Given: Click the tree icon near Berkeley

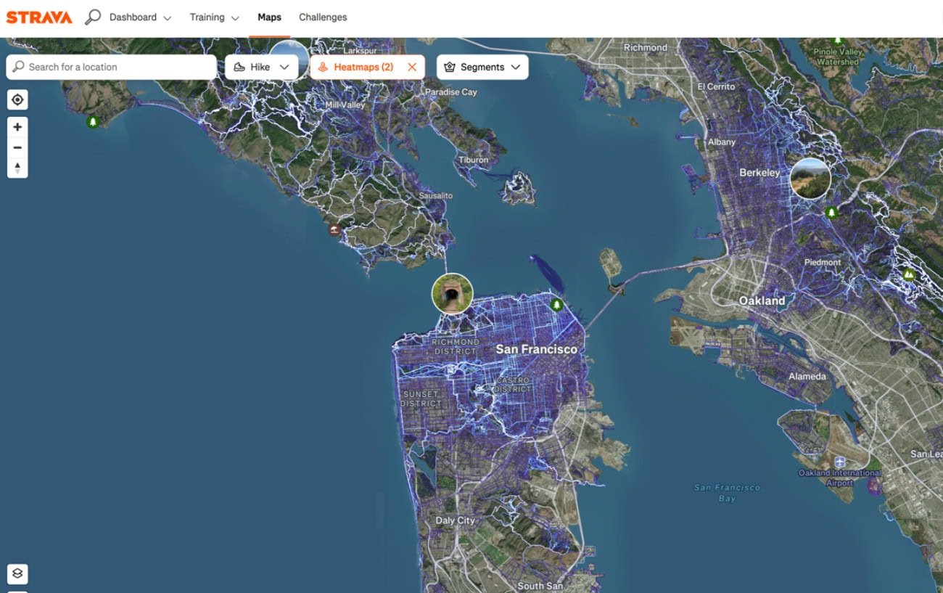Looking at the screenshot, I should [x=832, y=211].
